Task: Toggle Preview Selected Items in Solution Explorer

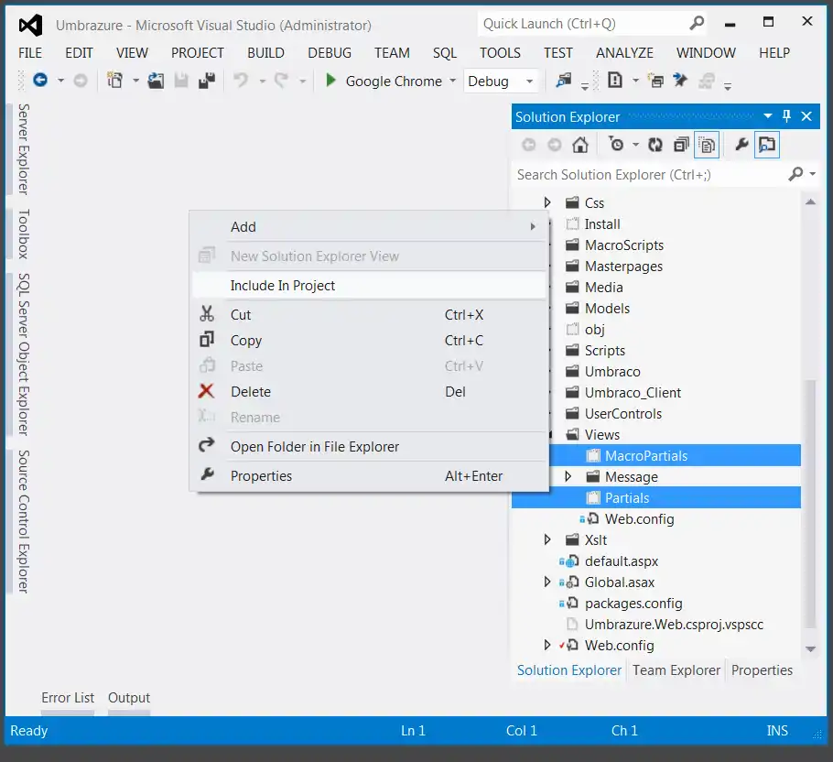Action: click(x=767, y=145)
